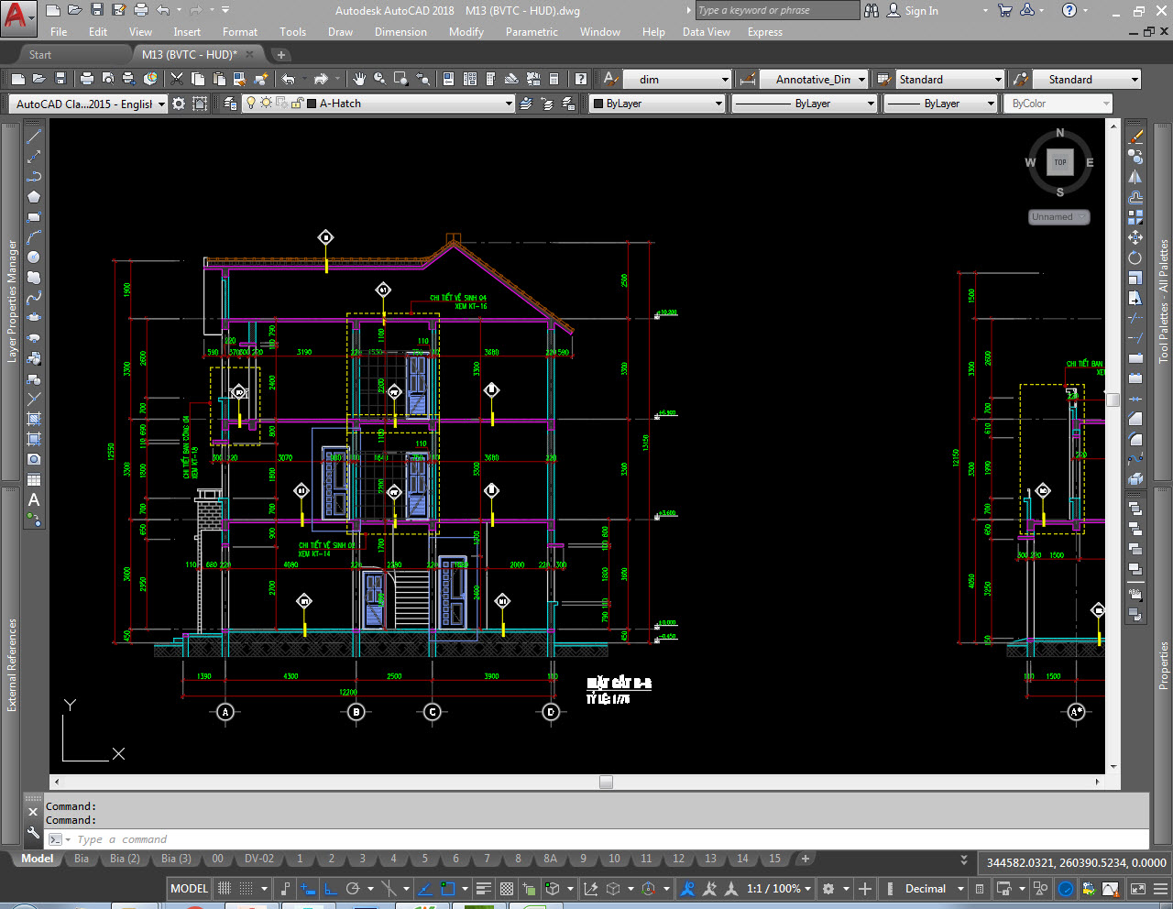Switch to the DV-02 layout tab
Image resolution: width=1173 pixels, height=909 pixels.
tap(259, 859)
